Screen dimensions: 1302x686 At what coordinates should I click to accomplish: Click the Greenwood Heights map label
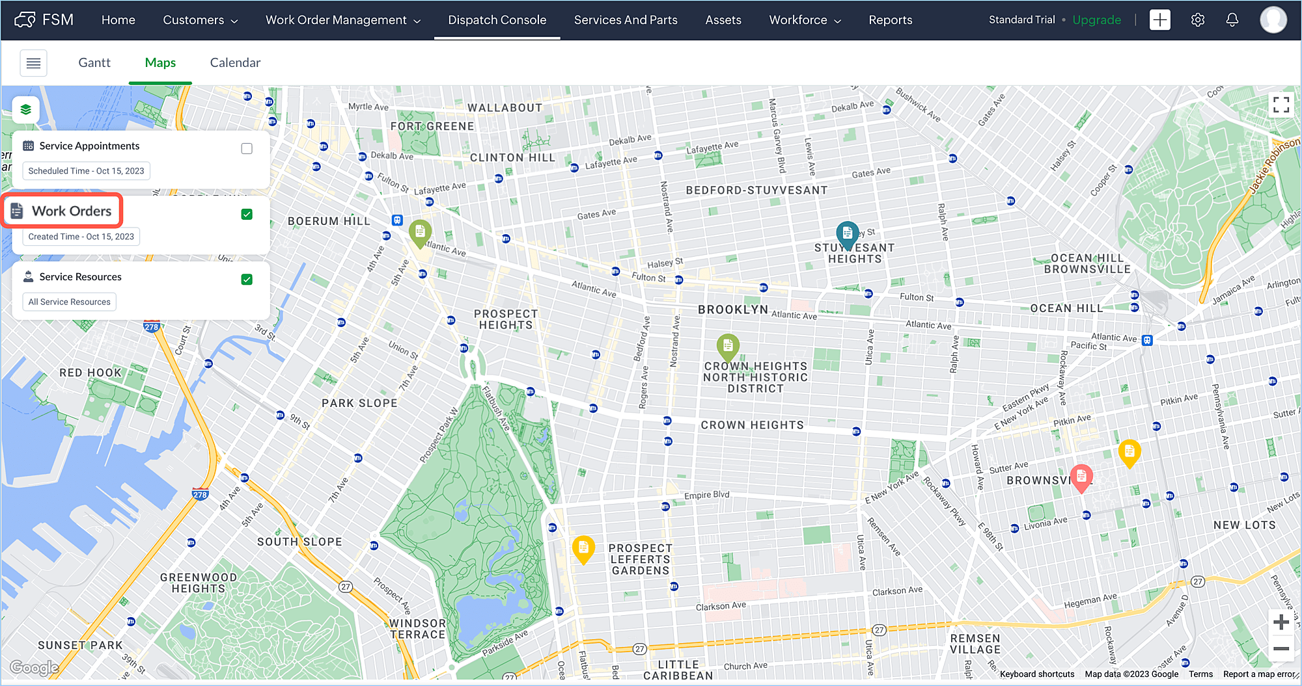point(199,583)
